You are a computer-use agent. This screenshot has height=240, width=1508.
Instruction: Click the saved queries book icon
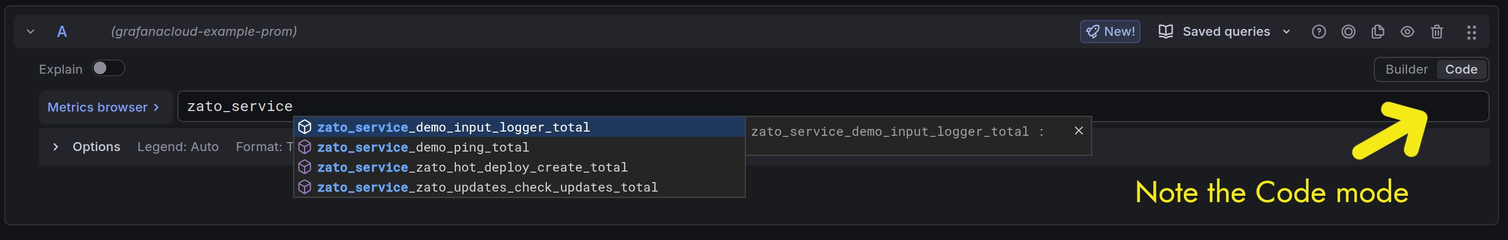(1165, 32)
